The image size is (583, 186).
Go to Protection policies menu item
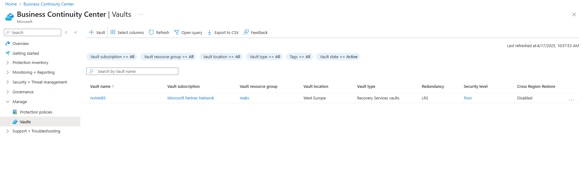coord(36,112)
